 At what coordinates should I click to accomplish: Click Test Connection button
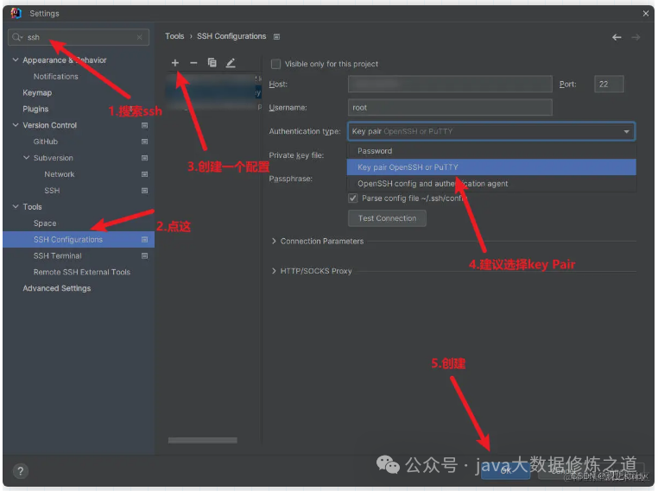pos(387,218)
